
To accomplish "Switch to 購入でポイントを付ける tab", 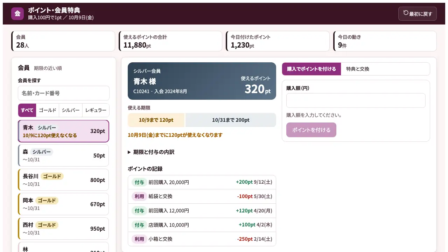I will pos(311,69).
